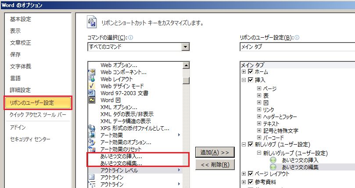
Task: Click the command list scroll-up arrow
Action: pyautogui.click(x=186, y=65)
